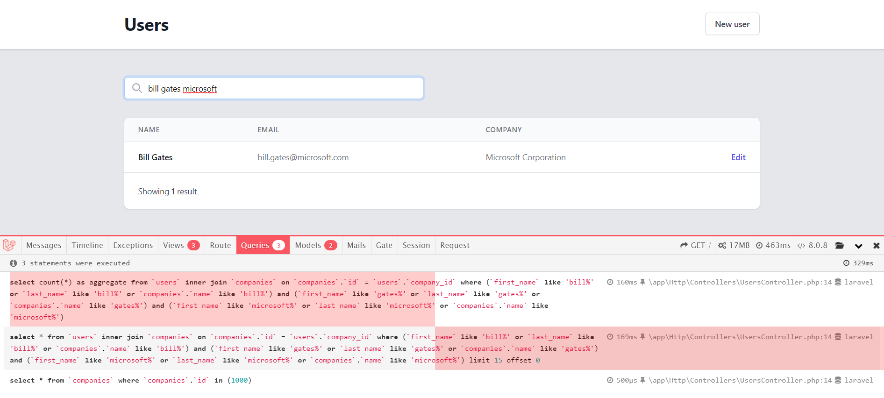Viewport: 884px width, 398px height.
Task: Click the 17MB memory usage indicator
Action: tap(734, 245)
